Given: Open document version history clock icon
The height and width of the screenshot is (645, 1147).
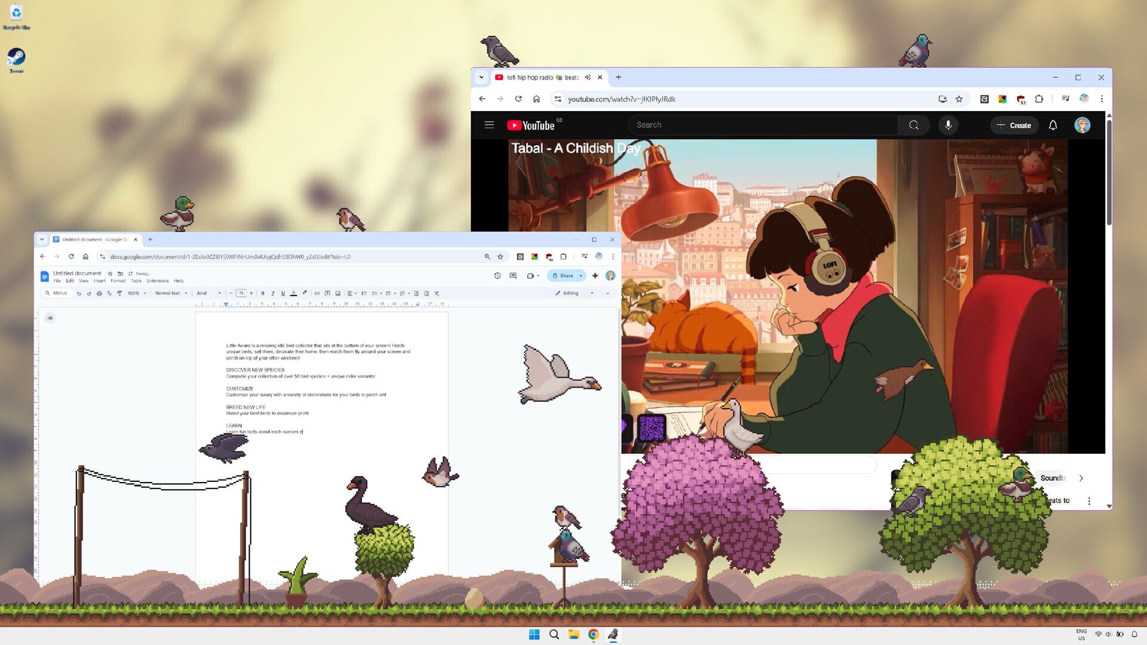Looking at the screenshot, I should [496, 275].
